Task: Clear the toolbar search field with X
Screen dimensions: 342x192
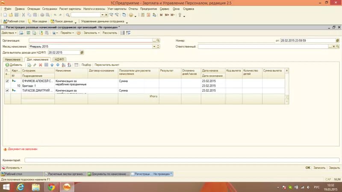Action: [x=106, y=15]
